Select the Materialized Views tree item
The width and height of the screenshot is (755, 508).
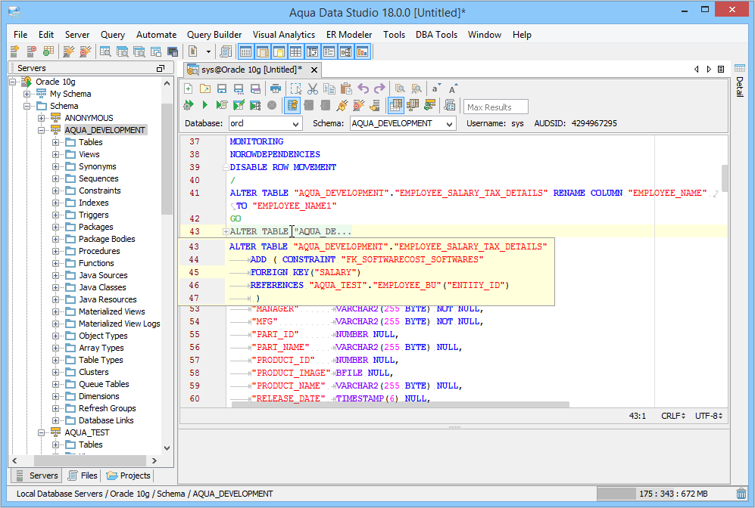pos(111,311)
